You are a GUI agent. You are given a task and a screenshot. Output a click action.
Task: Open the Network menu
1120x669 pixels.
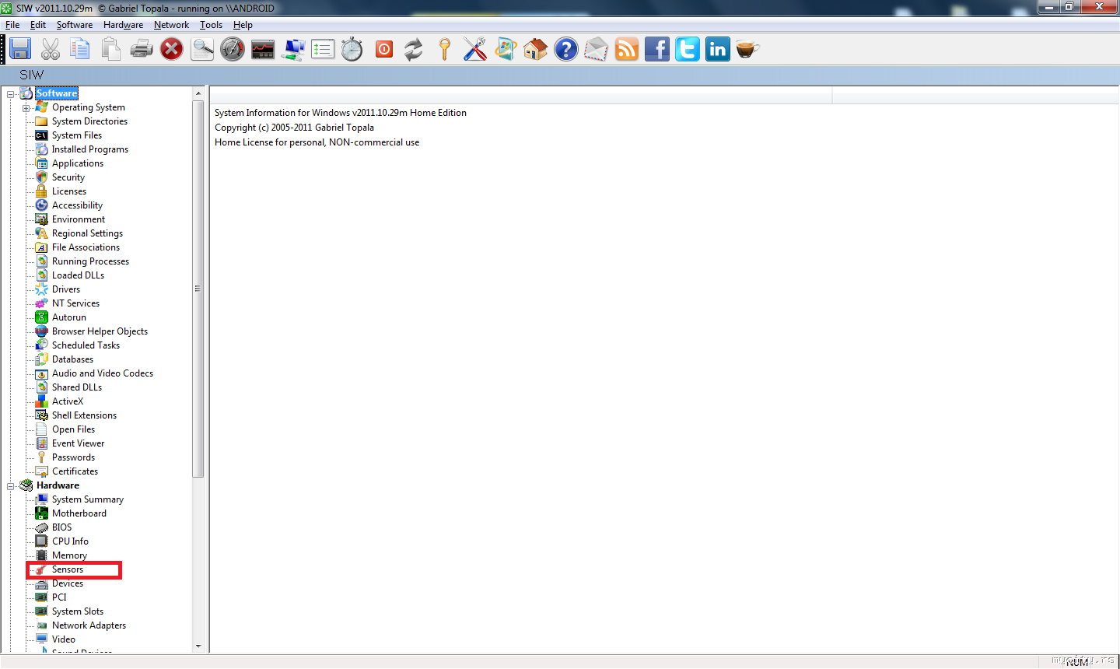(x=171, y=25)
